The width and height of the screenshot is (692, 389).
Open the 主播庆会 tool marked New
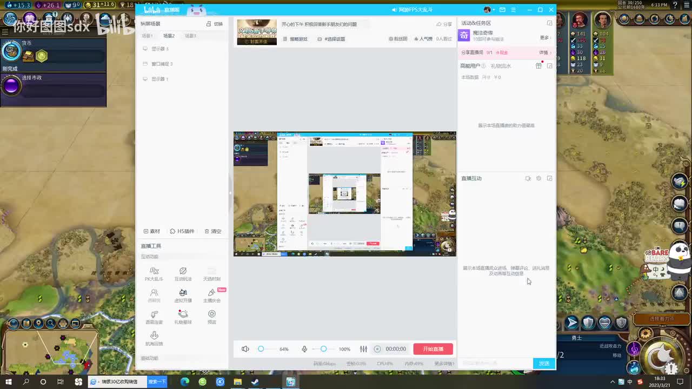212,296
